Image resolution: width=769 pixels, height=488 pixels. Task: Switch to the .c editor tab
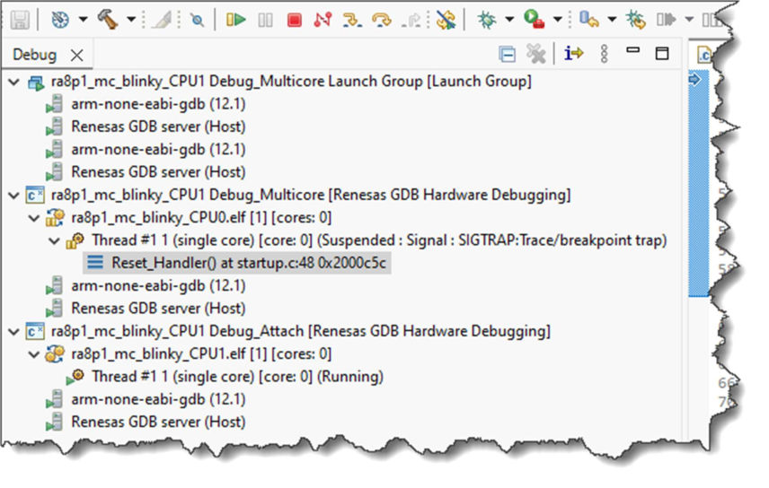point(704,55)
